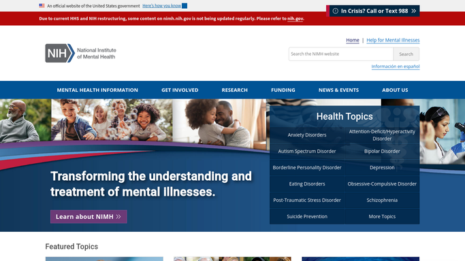Focus the Search the NIMH website field
This screenshot has height=261, width=465.
(x=341, y=54)
